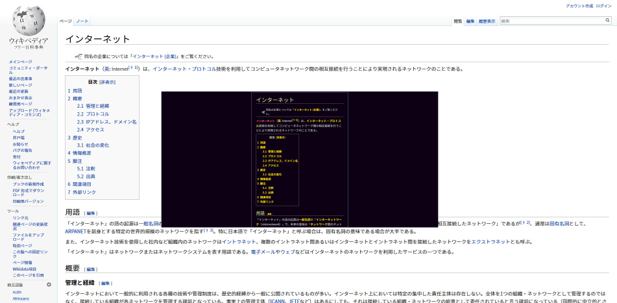This screenshot has height=303, width=617.
Task: Click おまかせ表示 random page link
Action: (21, 97)
